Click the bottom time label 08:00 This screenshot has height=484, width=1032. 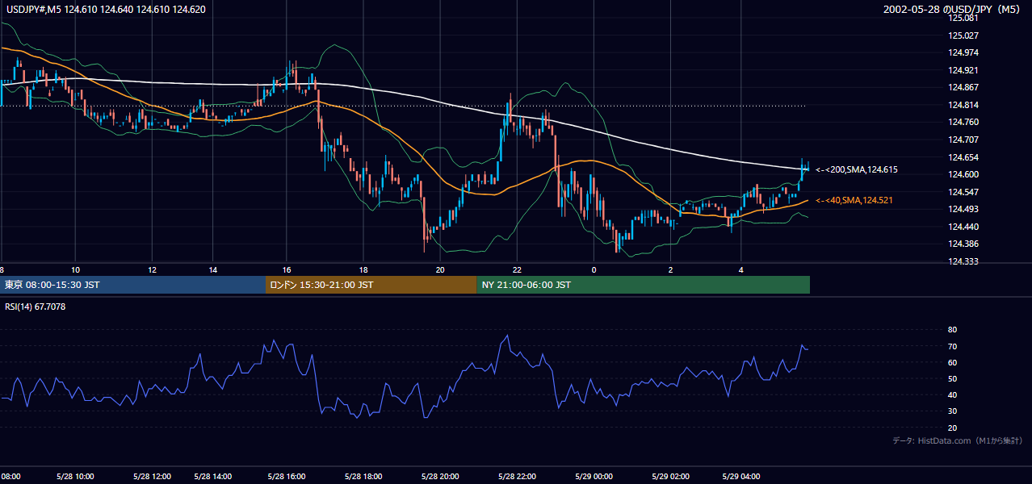pos(10,477)
